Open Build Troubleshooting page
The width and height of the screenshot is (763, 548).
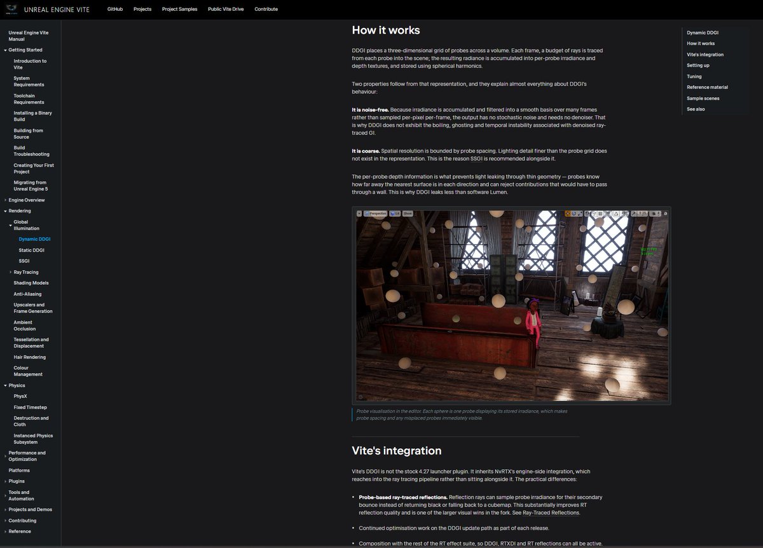31,151
